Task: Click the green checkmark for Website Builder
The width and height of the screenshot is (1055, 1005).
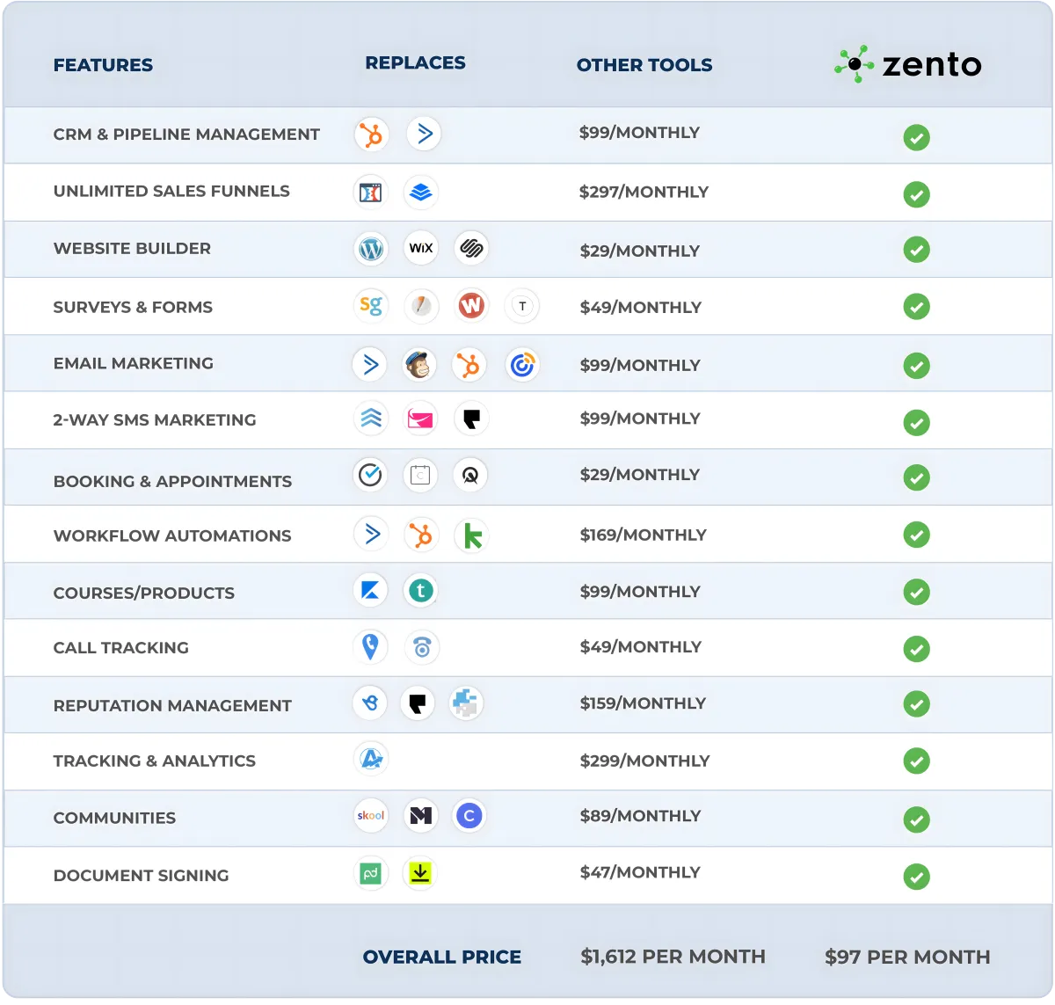Action: [x=916, y=250]
